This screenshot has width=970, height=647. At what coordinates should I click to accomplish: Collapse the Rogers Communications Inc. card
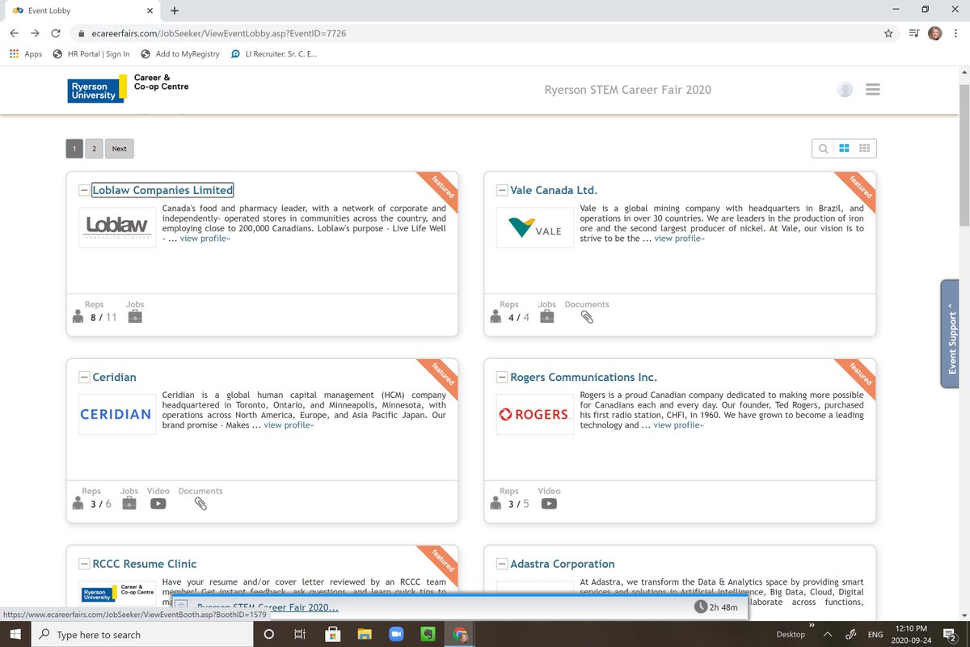pos(501,378)
